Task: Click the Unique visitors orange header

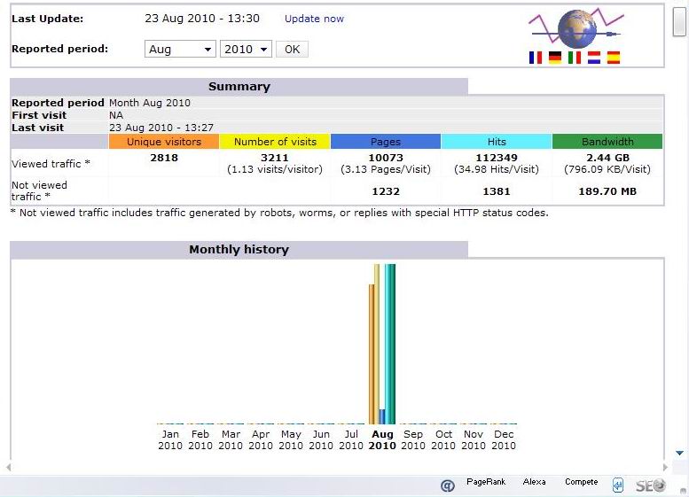Action: (x=164, y=142)
